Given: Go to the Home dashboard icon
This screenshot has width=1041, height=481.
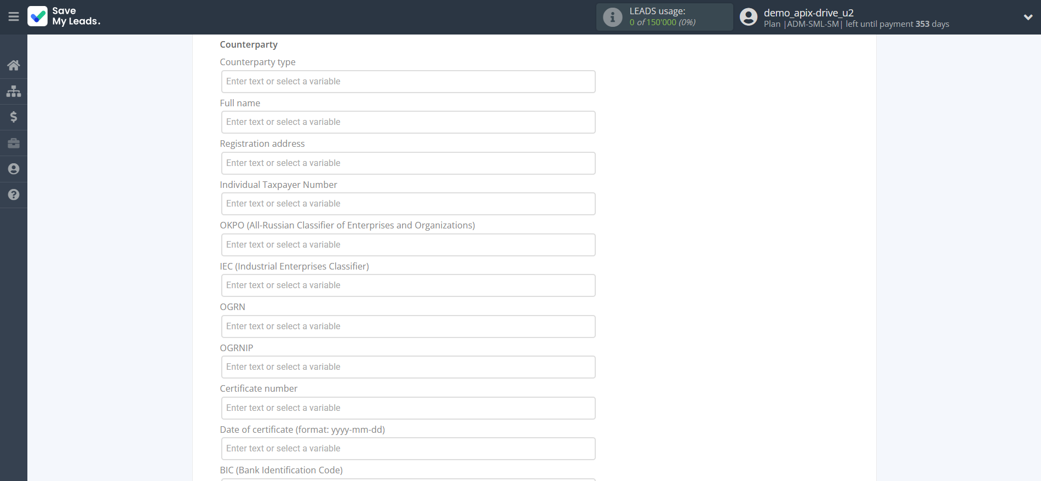Looking at the screenshot, I should click(x=14, y=66).
